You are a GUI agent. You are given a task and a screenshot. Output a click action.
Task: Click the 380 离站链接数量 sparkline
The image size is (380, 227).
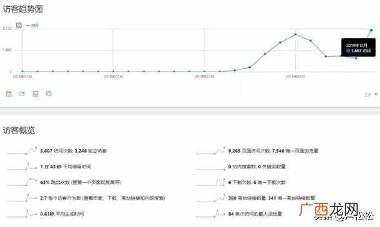[210, 198]
